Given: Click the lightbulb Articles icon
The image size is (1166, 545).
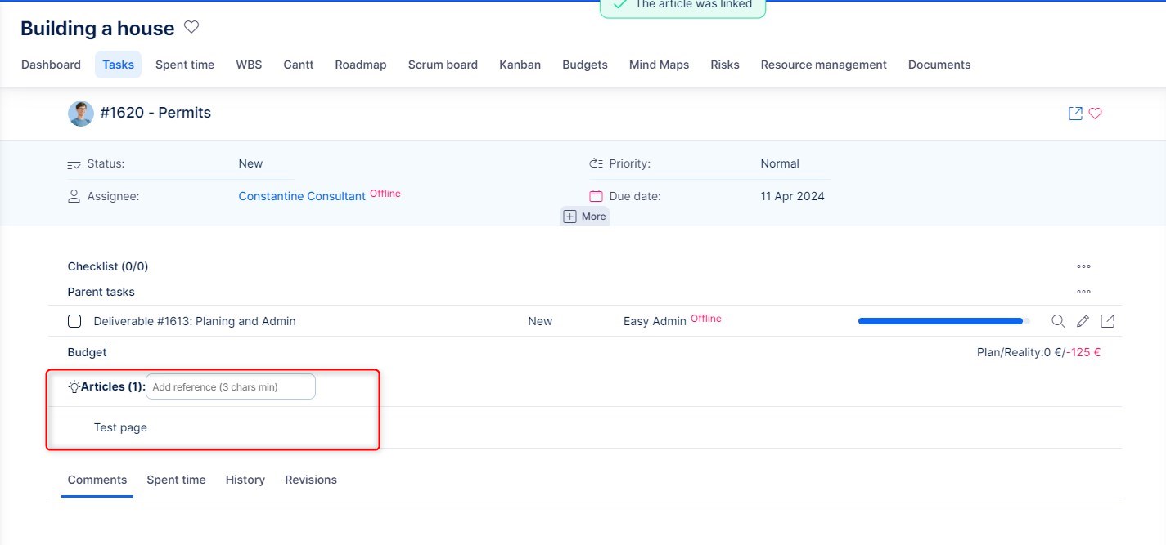Looking at the screenshot, I should tap(74, 387).
